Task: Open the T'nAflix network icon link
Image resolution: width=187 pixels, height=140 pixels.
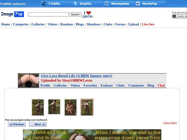Action: click(x=44, y=4)
